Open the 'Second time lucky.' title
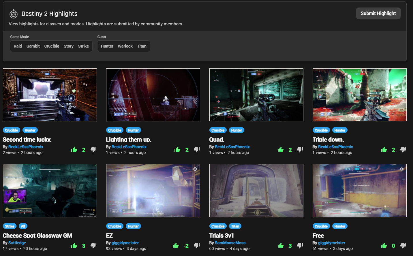Image resolution: width=413 pixels, height=256 pixels. pos(27,140)
